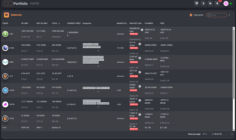Open the user avatar menu
This screenshot has width=236, height=140.
click(226, 4)
